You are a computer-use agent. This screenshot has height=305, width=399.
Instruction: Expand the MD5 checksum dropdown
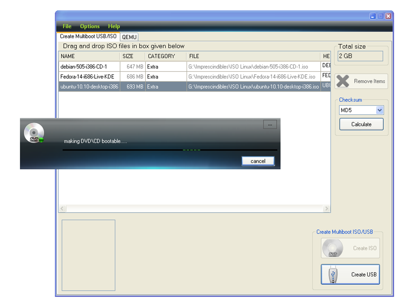[380, 110]
